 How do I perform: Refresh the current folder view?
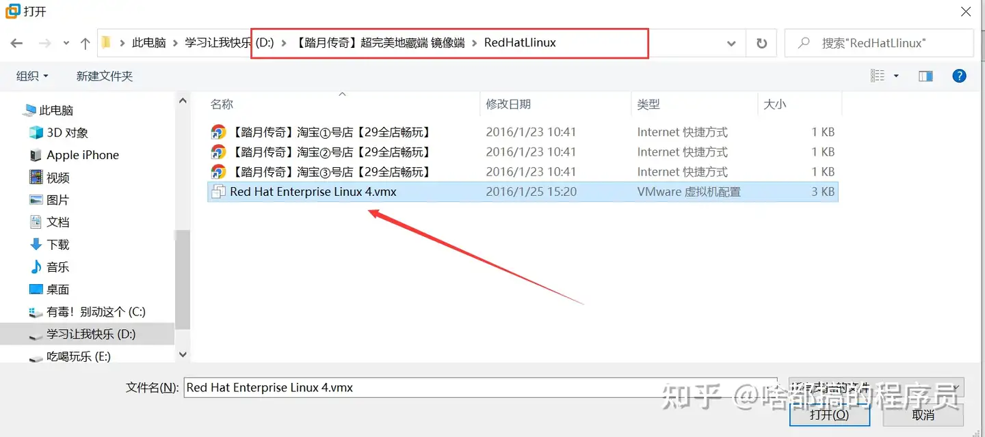761,43
